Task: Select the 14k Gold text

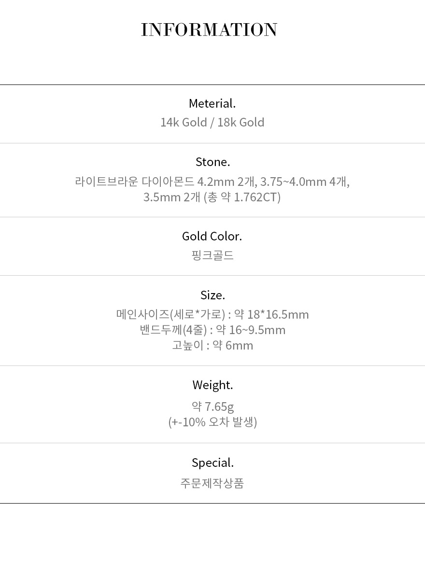Action: 183,122
